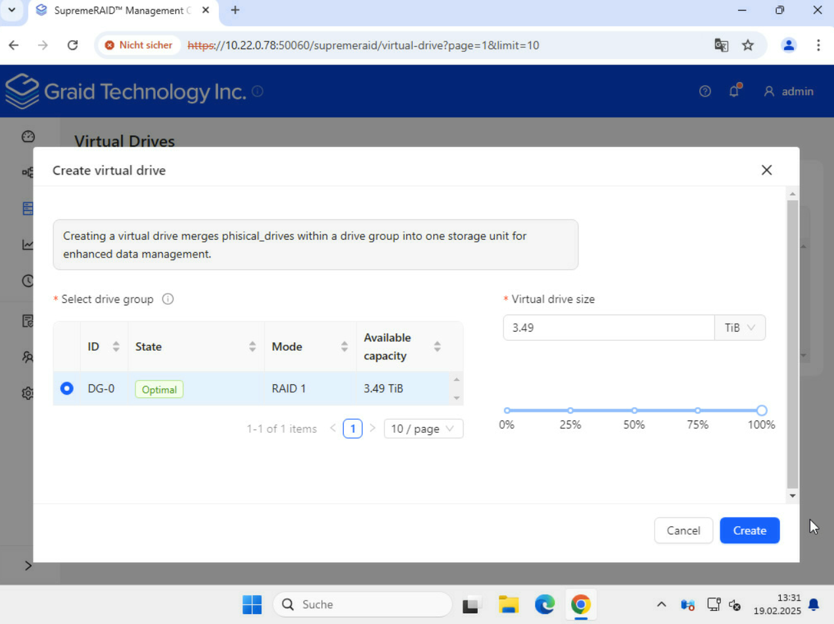
Task: Set slider to the 50% mark
Action: pyautogui.click(x=634, y=411)
